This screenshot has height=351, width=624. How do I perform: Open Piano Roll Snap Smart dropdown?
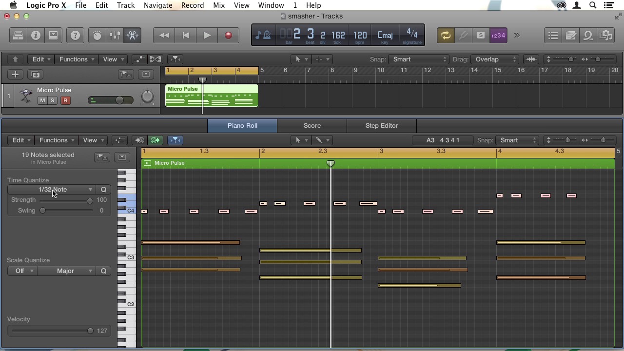517,140
